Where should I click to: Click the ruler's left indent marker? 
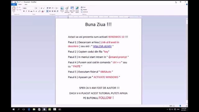coord(68,17)
